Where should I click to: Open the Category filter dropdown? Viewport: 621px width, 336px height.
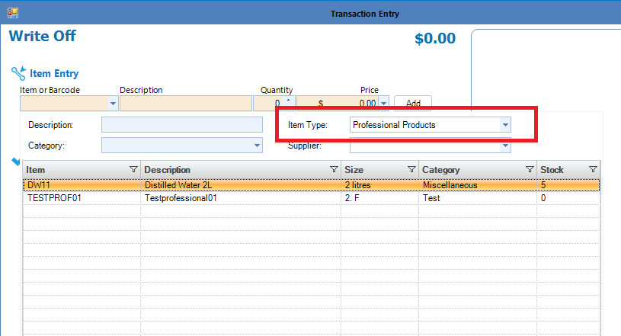coord(256,146)
